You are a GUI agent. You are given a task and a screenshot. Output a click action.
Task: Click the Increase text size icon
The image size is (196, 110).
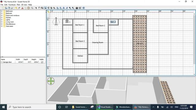(x=58, y=8)
